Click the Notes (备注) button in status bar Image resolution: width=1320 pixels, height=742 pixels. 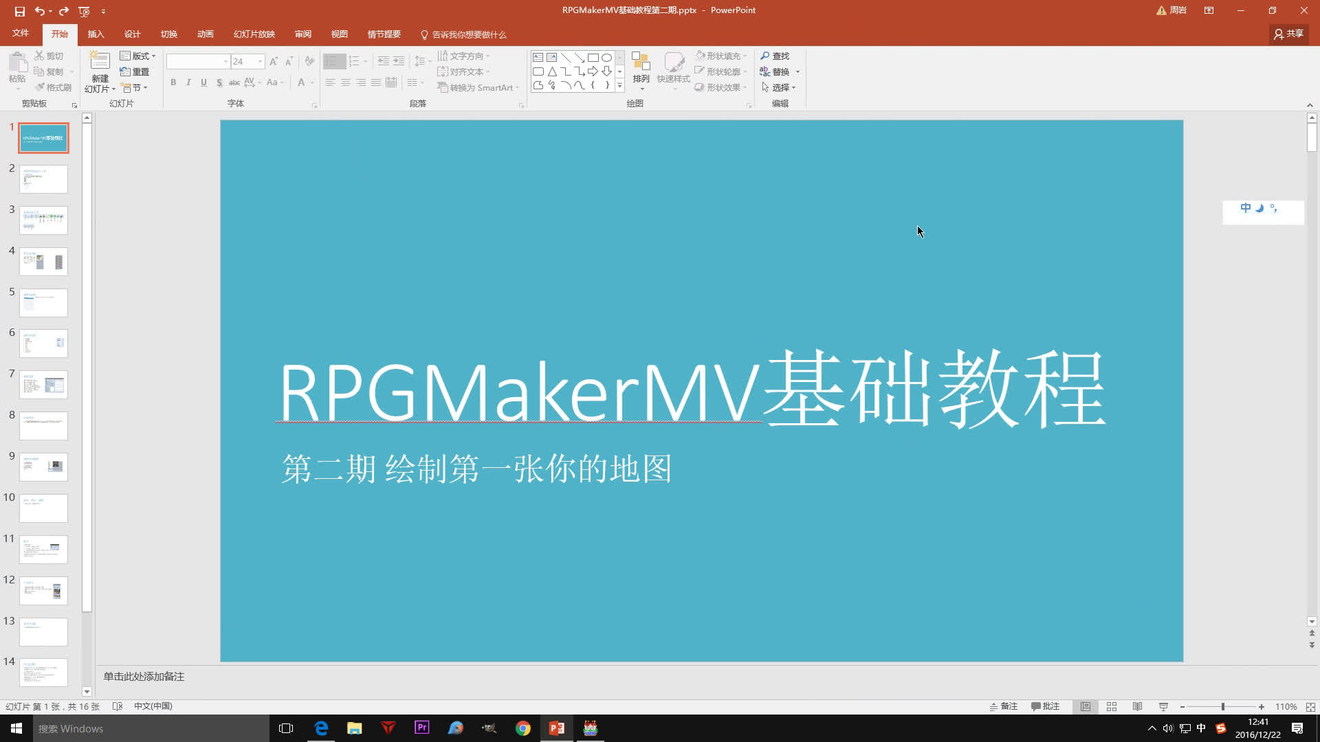1003,706
